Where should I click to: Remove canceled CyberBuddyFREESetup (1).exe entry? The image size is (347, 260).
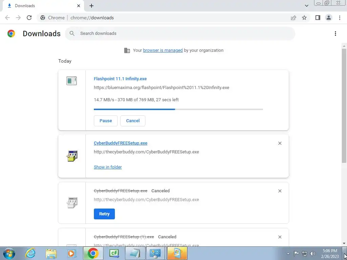280,237
